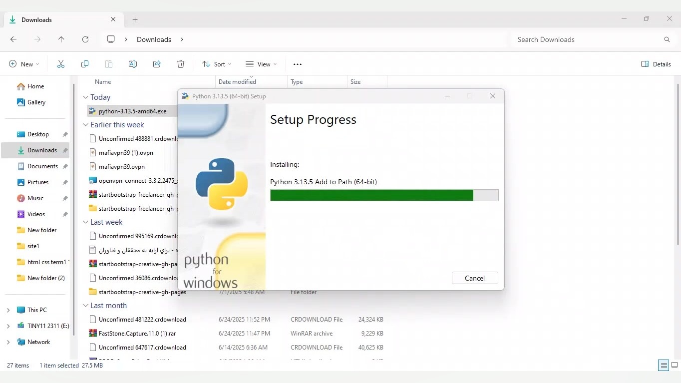The height and width of the screenshot is (383, 681).
Task: Switch to details view in status bar
Action: tap(664, 366)
